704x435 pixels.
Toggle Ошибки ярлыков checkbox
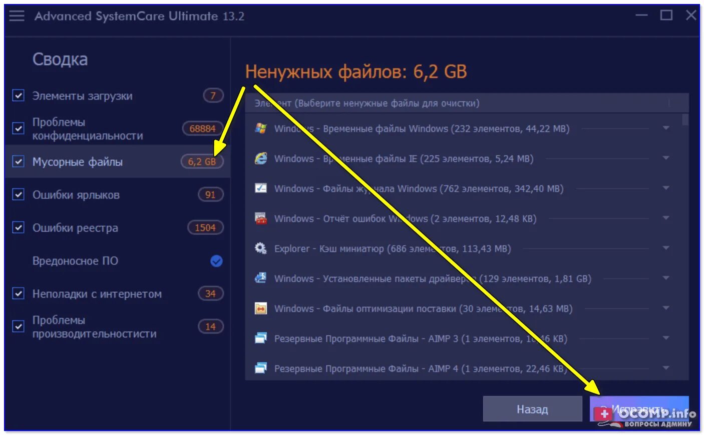pyautogui.click(x=18, y=194)
